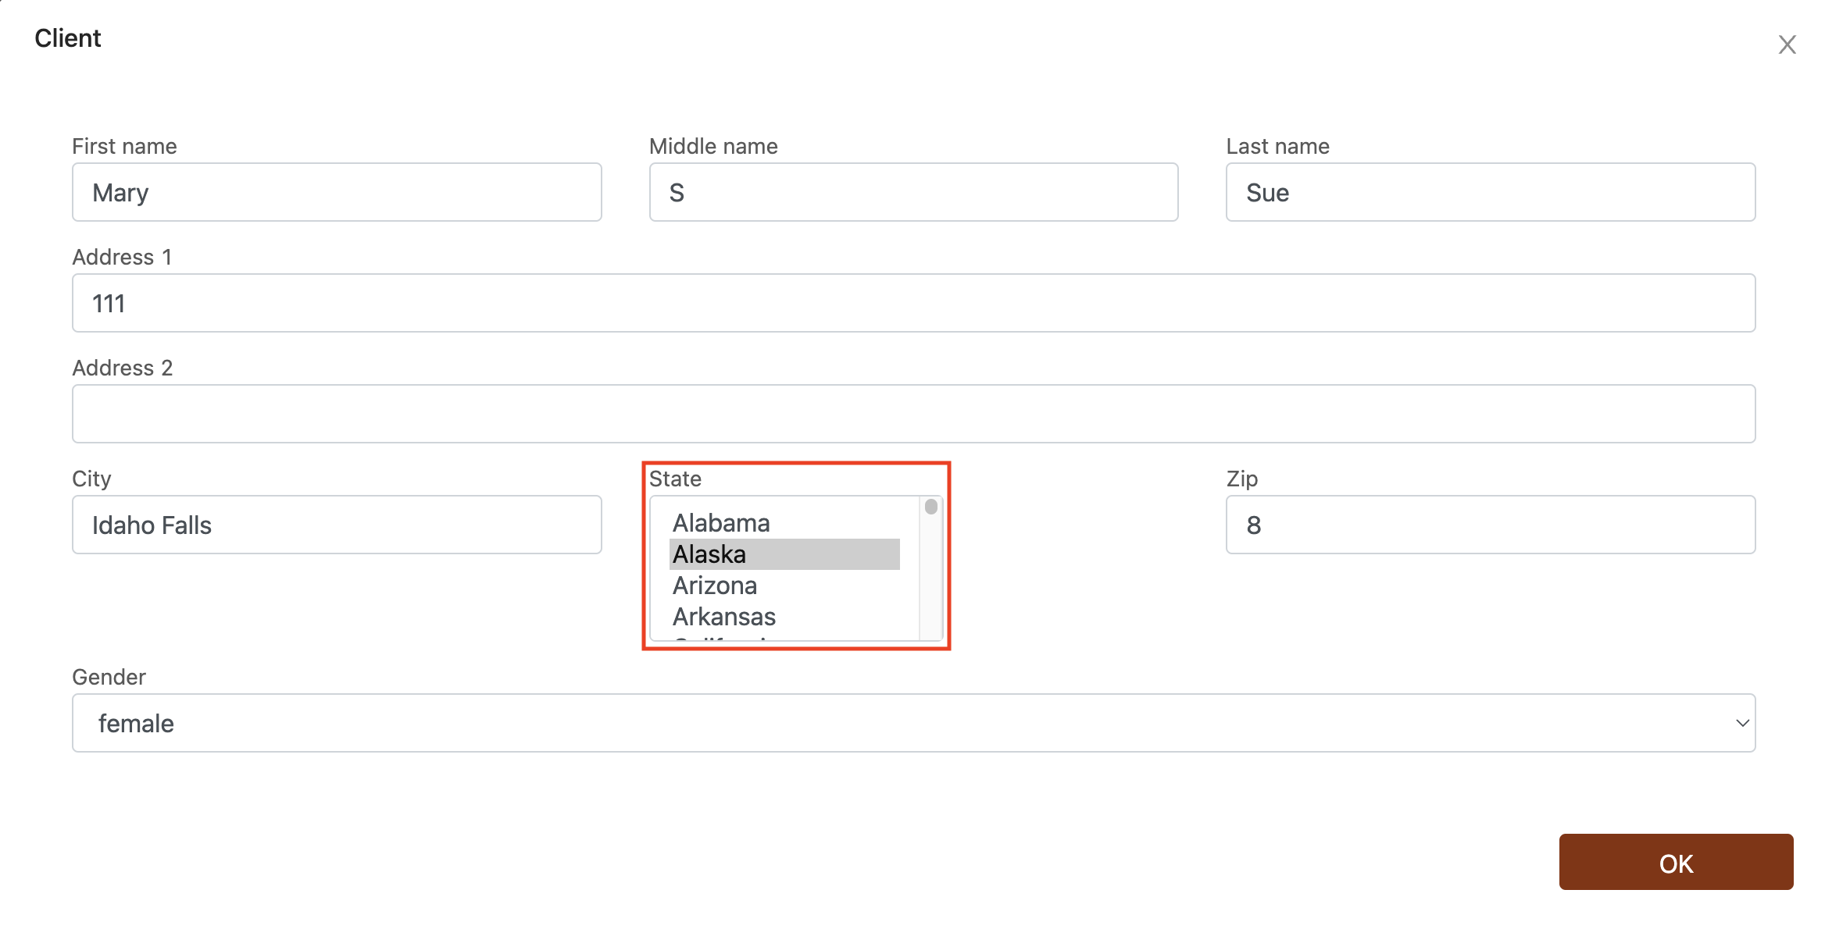Focus the Address 1 text box
This screenshot has width=1825, height=929.
point(912,303)
